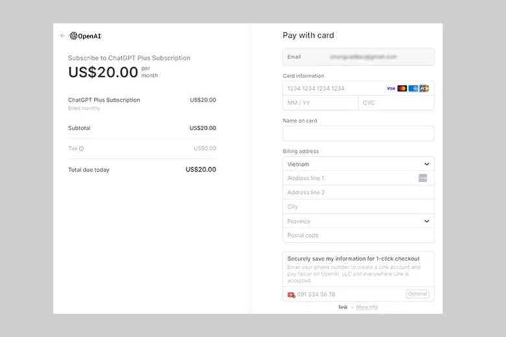Image resolution: width=506 pixels, height=337 pixels.
Task: Click the card number field
Action: (331, 88)
